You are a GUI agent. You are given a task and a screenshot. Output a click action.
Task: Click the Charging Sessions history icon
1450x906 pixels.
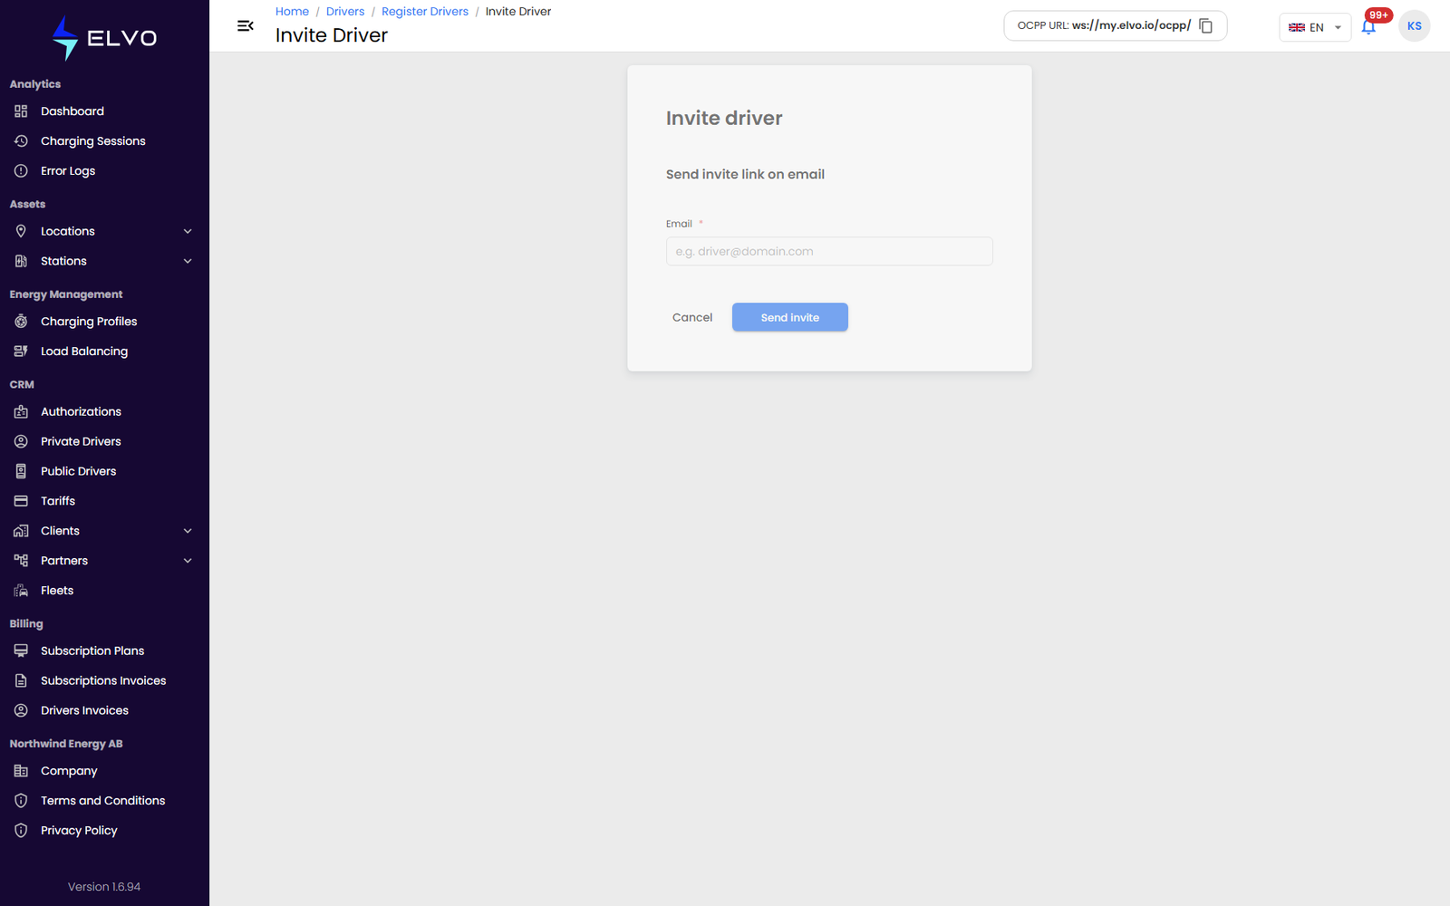point(21,141)
